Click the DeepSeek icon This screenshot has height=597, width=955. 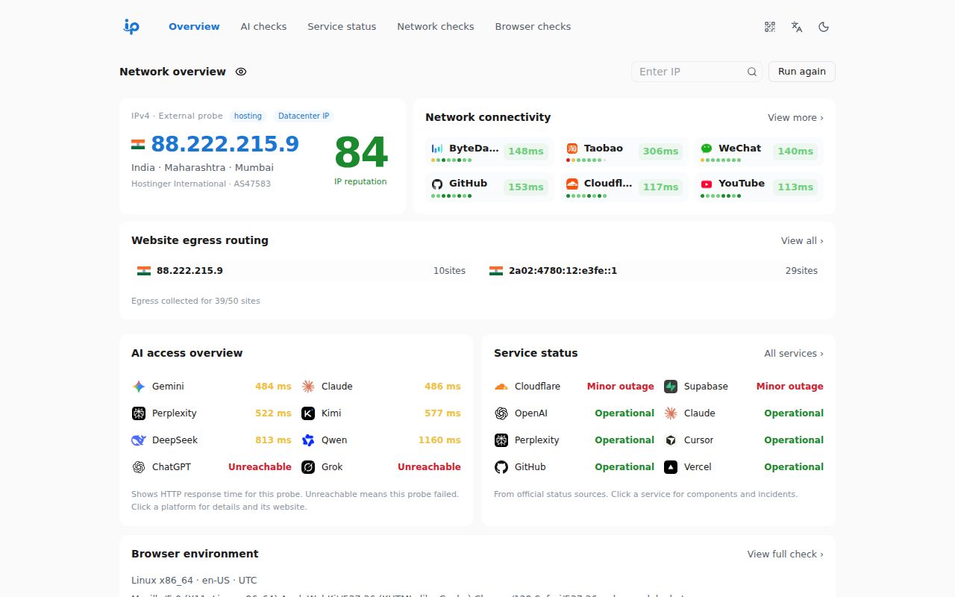[x=139, y=440]
